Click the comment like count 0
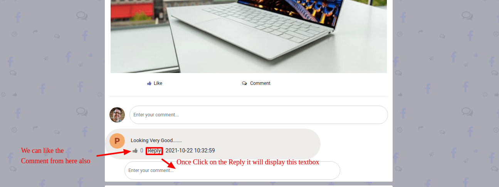This screenshot has height=187, width=499. point(141,151)
